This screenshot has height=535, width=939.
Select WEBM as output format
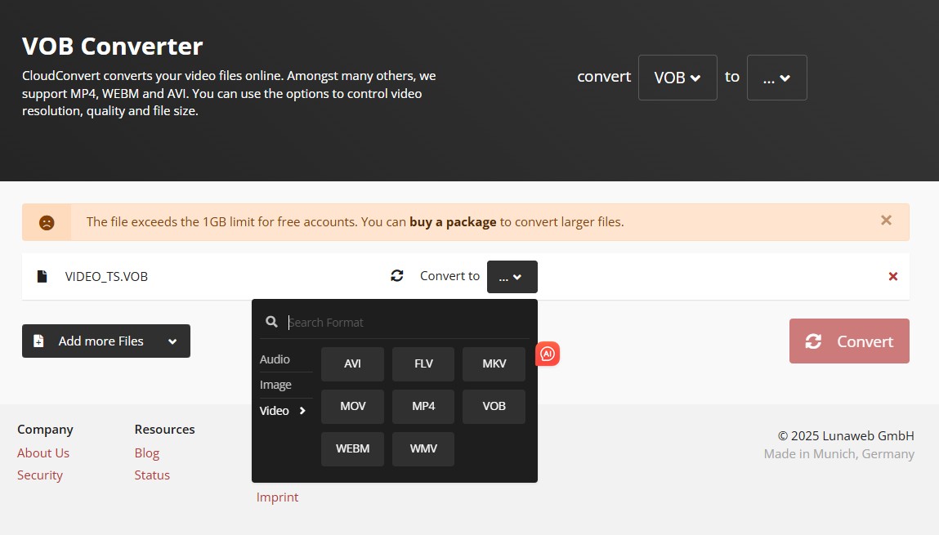[352, 448]
